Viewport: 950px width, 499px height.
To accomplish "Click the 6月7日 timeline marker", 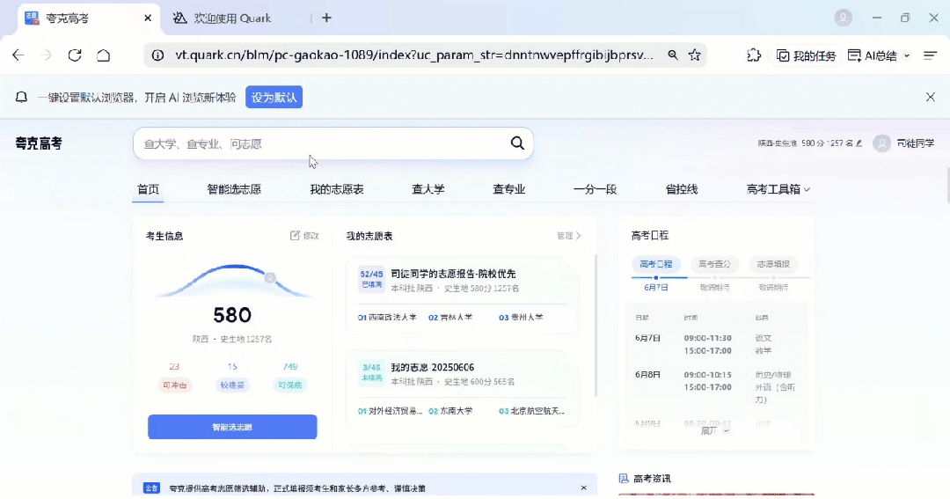I will (656, 278).
